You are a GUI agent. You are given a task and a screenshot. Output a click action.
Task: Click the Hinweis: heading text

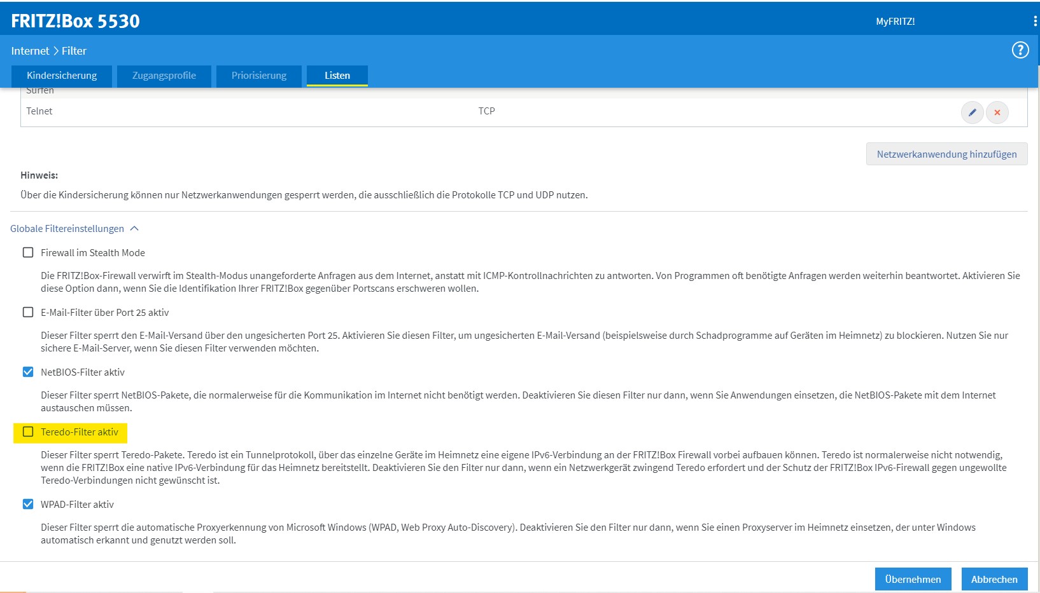click(39, 175)
